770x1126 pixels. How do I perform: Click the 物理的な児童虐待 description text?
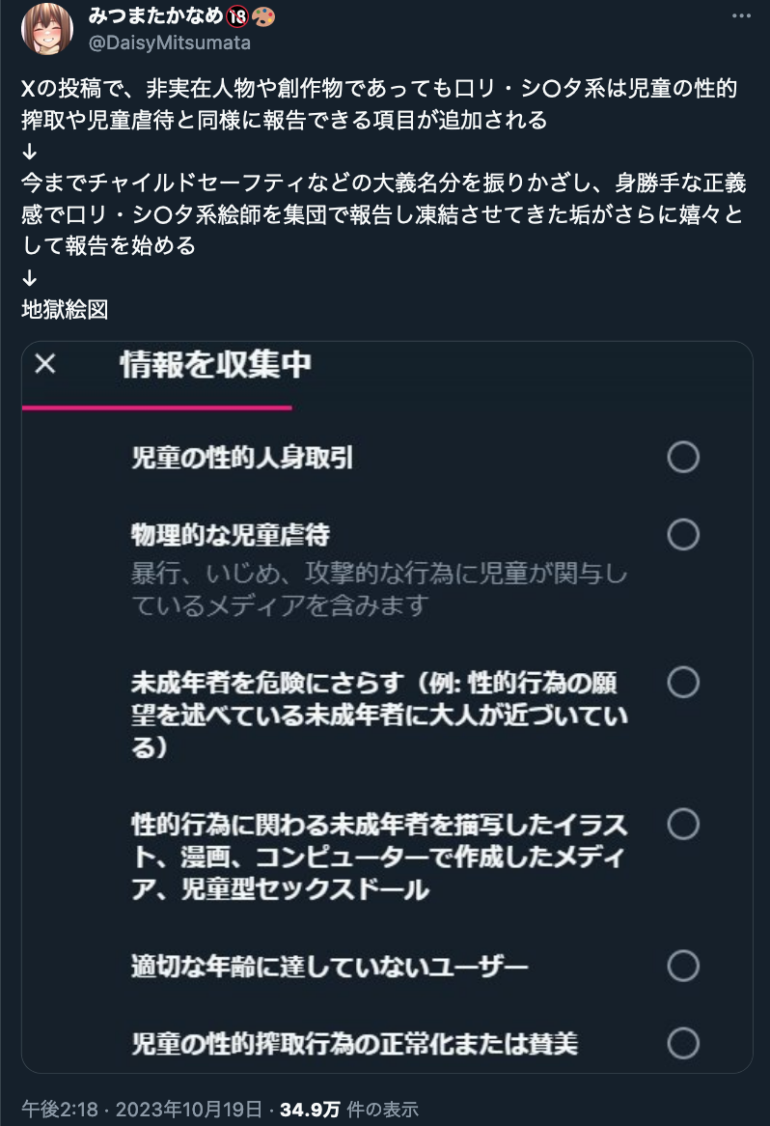coord(378,590)
